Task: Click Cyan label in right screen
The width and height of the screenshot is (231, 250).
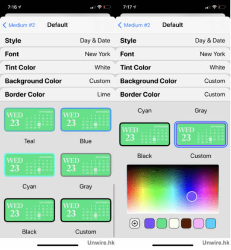Action: pyautogui.click(x=145, y=110)
